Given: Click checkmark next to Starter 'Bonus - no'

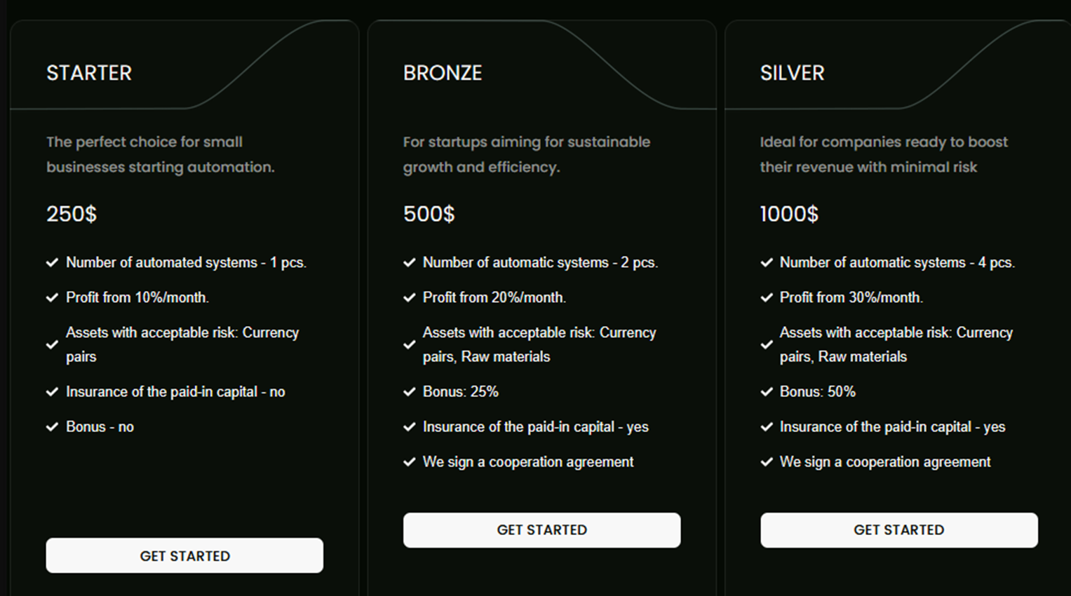Looking at the screenshot, I should click(52, 427).
